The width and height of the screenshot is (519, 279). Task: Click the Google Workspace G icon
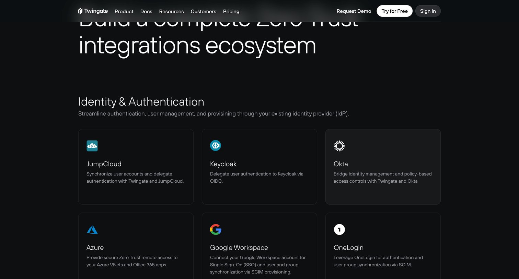coord(216,229)
